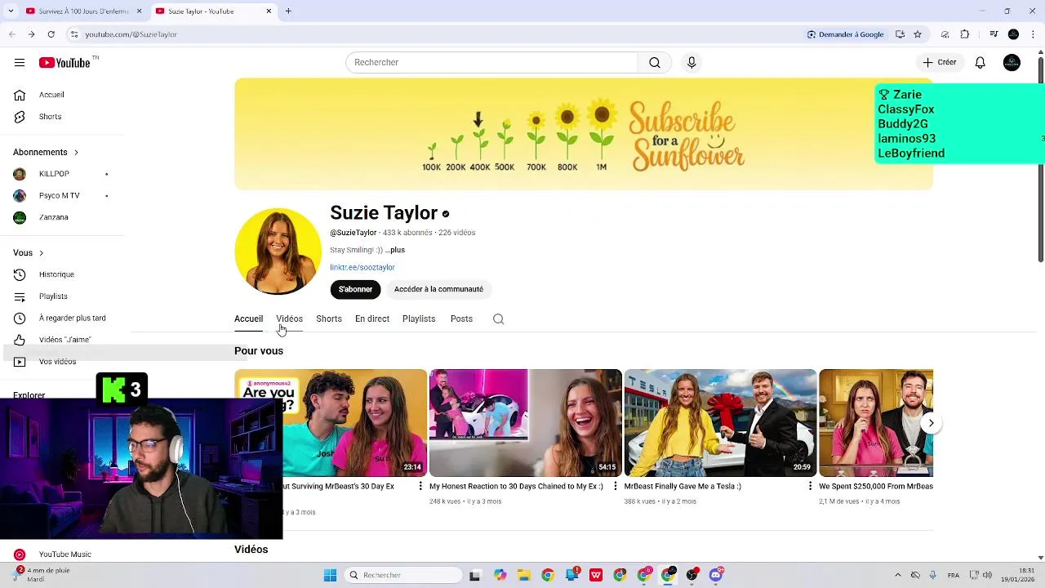The height and width of the screenshot is (588, 1045).
Task: Open Discord from the taskbar
Action: tap(716, 575)
